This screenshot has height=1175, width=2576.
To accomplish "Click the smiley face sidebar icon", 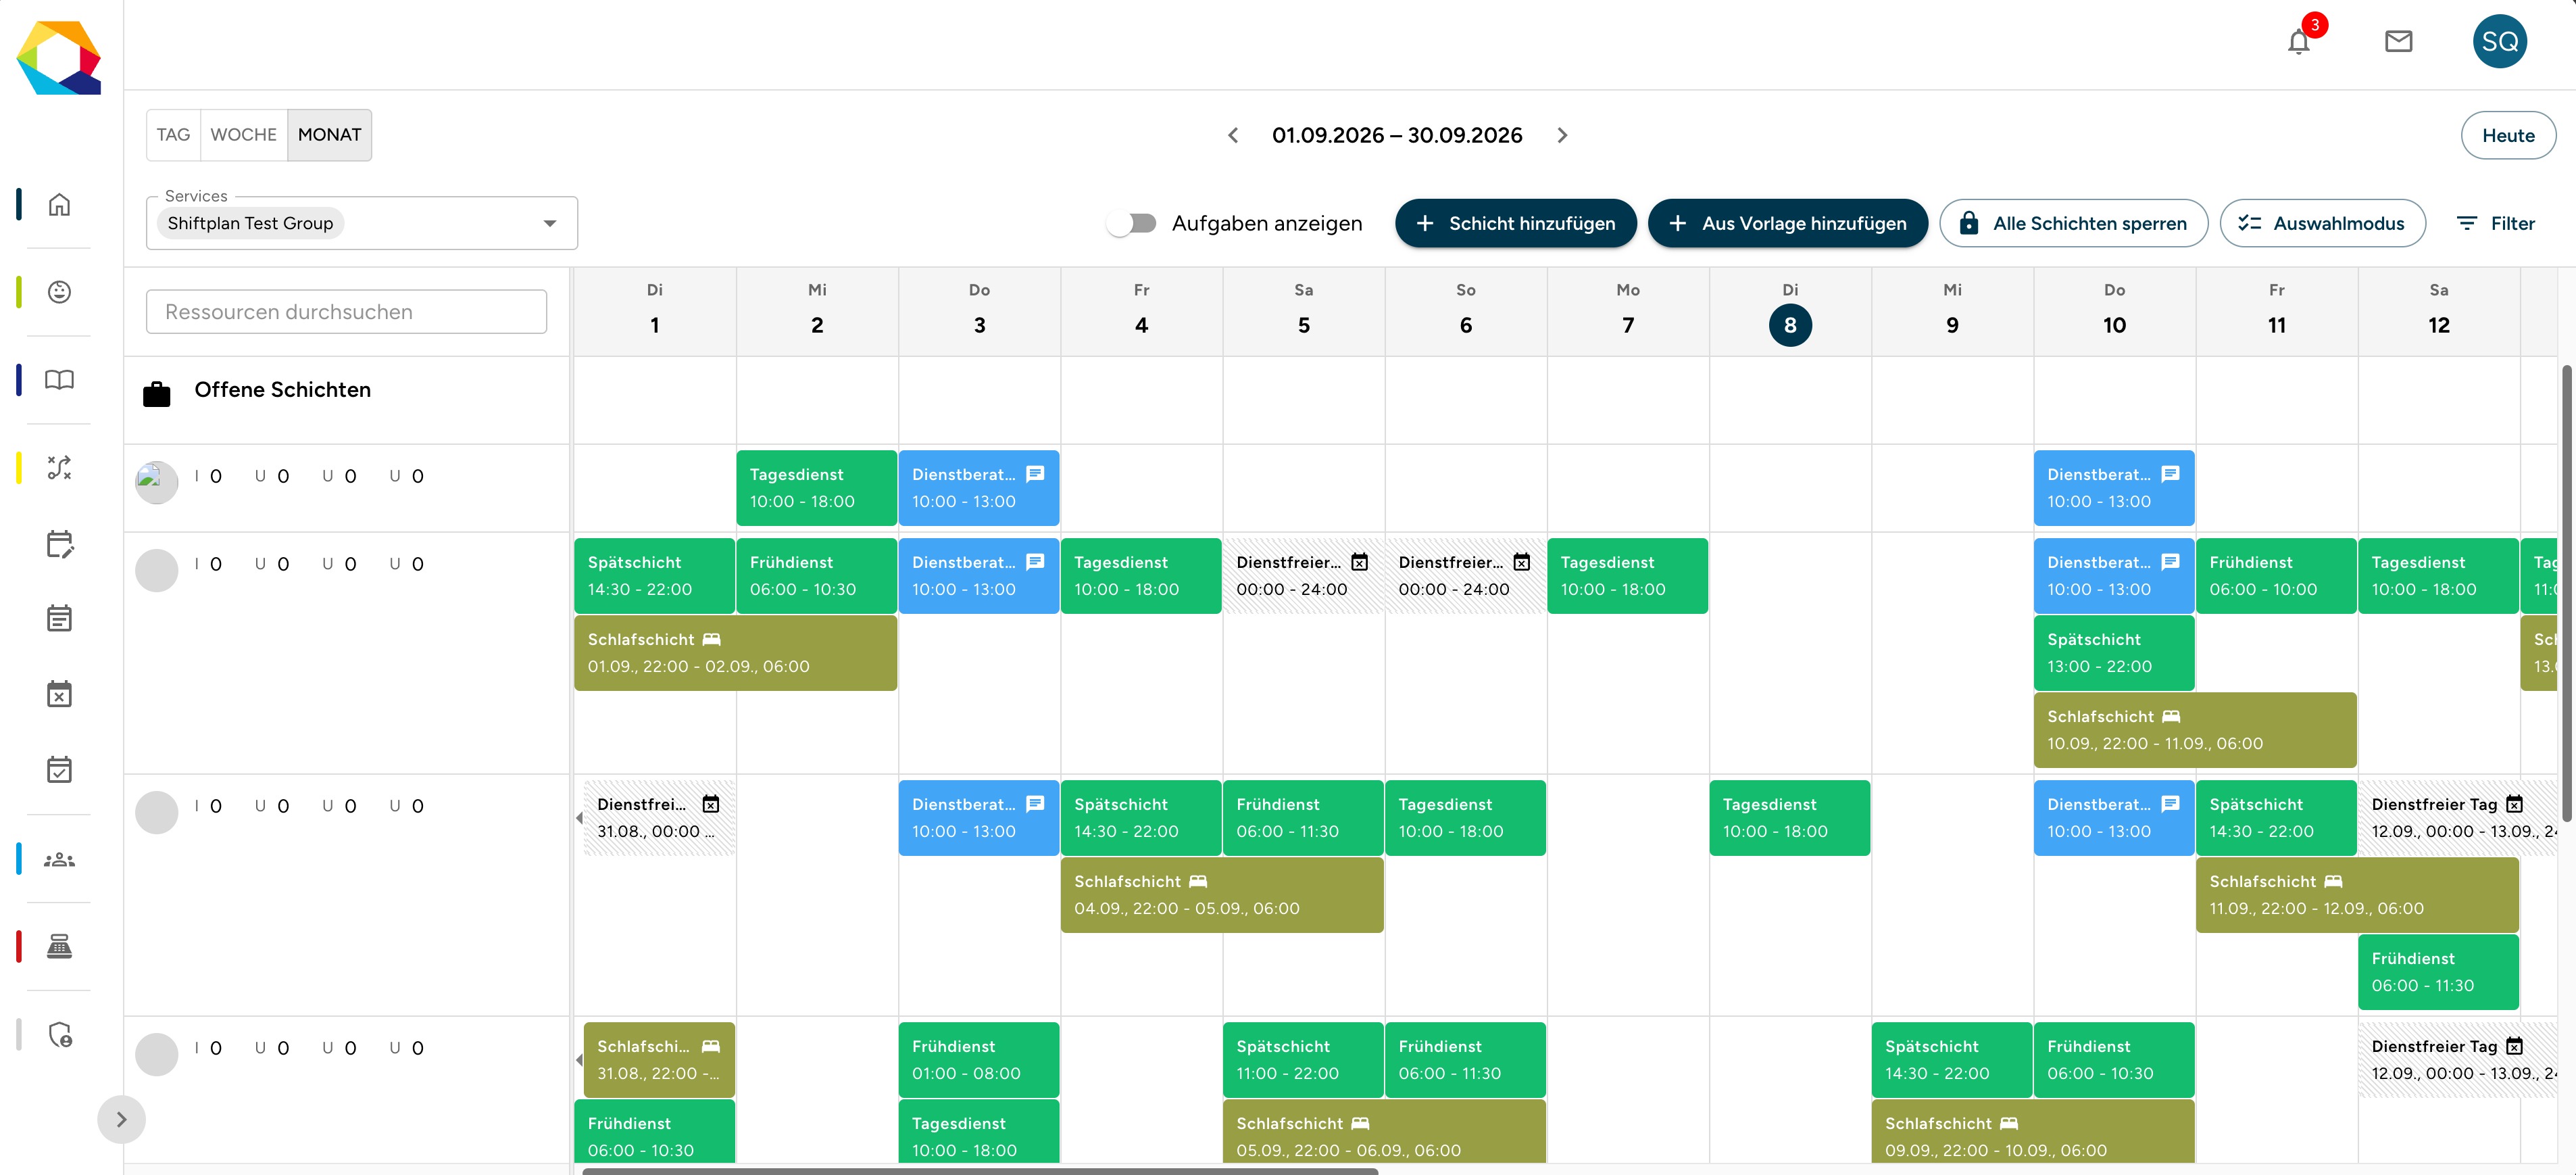I will 59,292.
